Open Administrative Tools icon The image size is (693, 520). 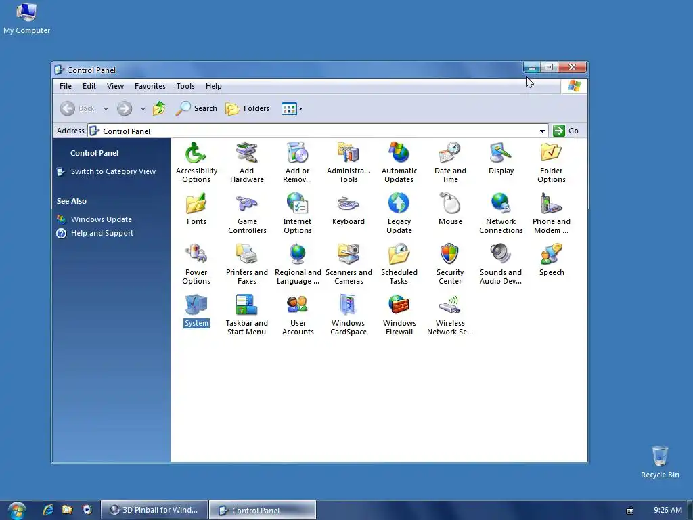(349, 162)
